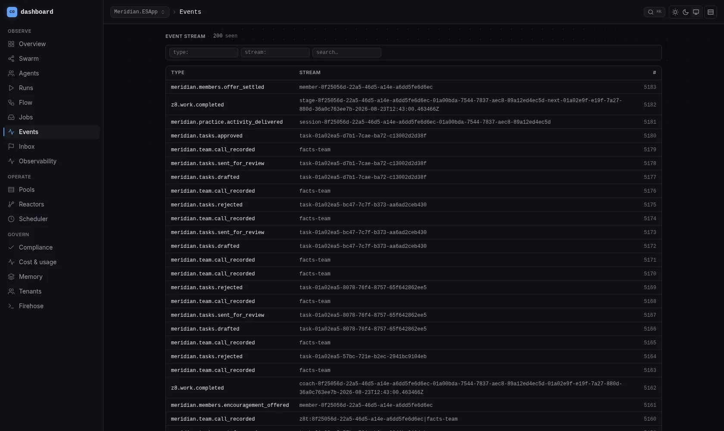This screenshot has height=431, width=724.
Task: Toggle the panel layout icon
Action: (711, 12)
